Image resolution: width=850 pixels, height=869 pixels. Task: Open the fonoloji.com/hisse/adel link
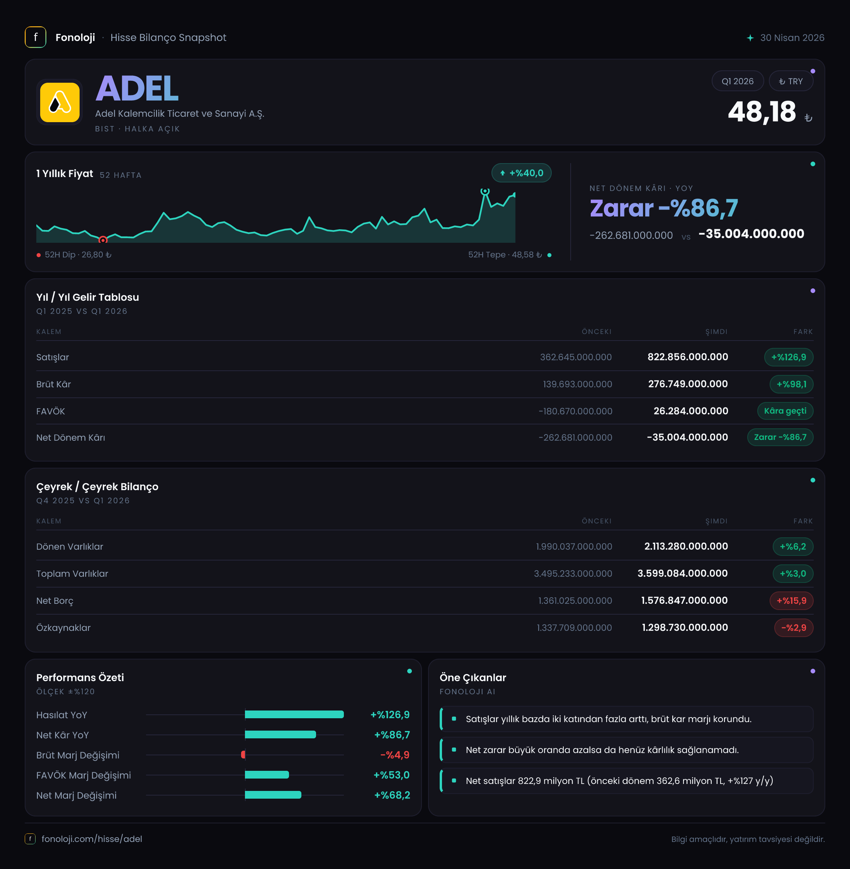pyautogui.click(x=92, y=838)
